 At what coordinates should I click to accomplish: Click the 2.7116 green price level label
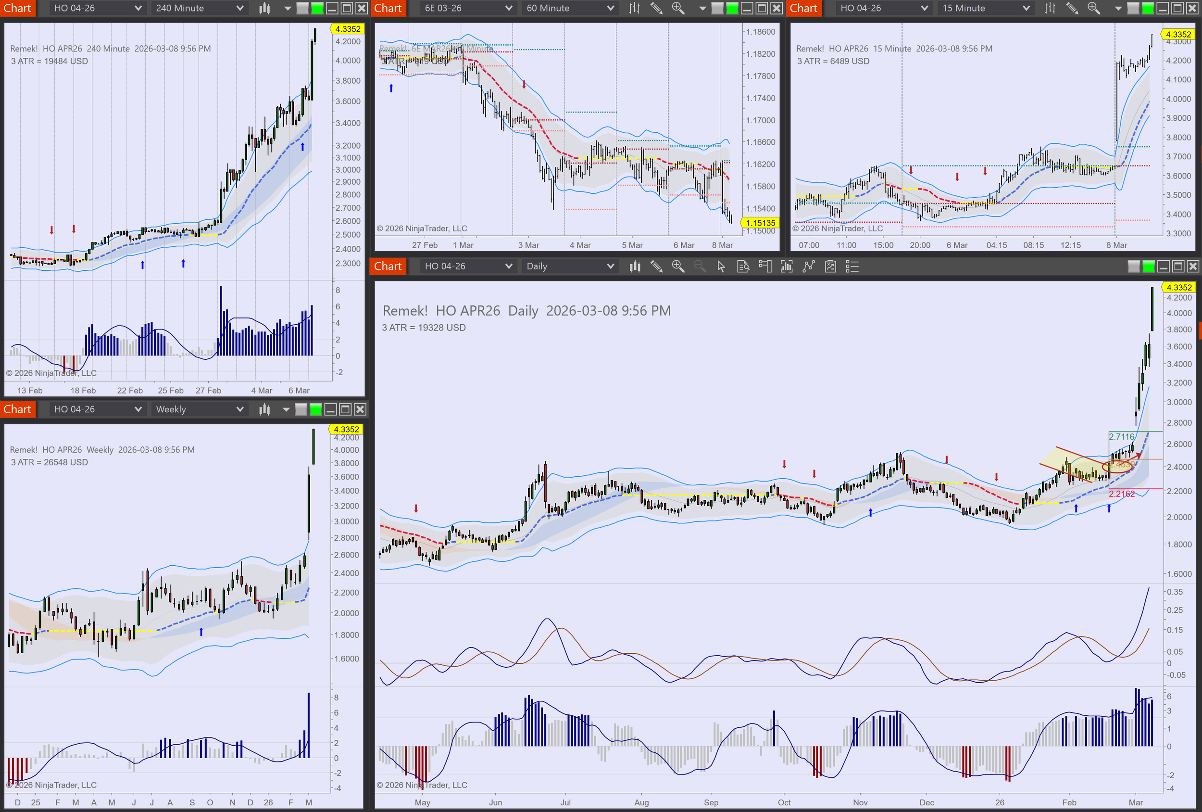pyautogui.click(x=1121, y=437)
